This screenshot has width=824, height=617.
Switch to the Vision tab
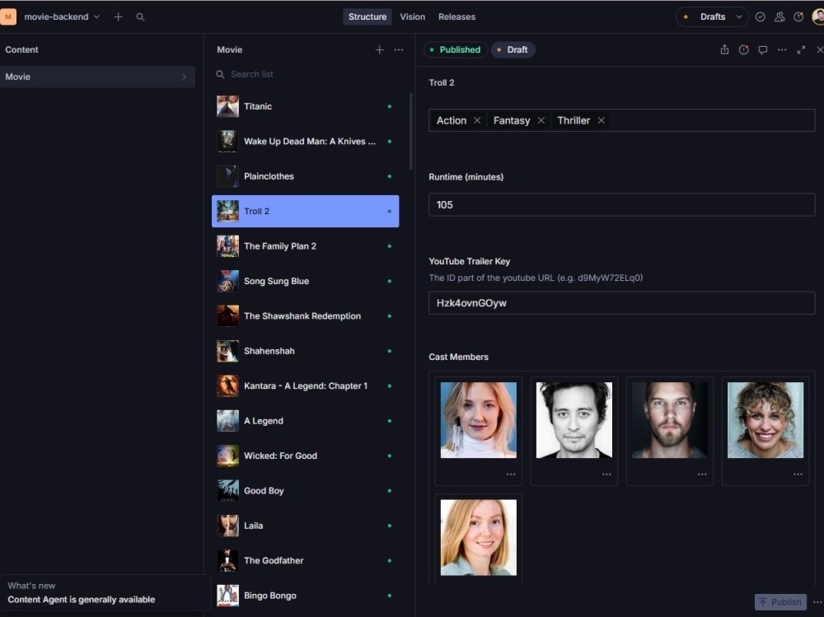tap(412, 16)
